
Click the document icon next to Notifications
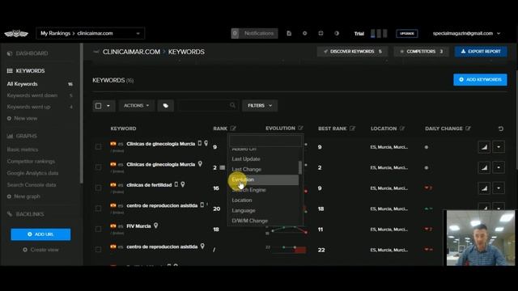coord(289,33)
